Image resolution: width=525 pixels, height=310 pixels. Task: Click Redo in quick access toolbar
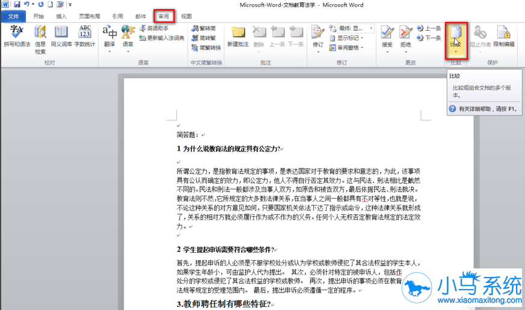click(x=41, y=4)
